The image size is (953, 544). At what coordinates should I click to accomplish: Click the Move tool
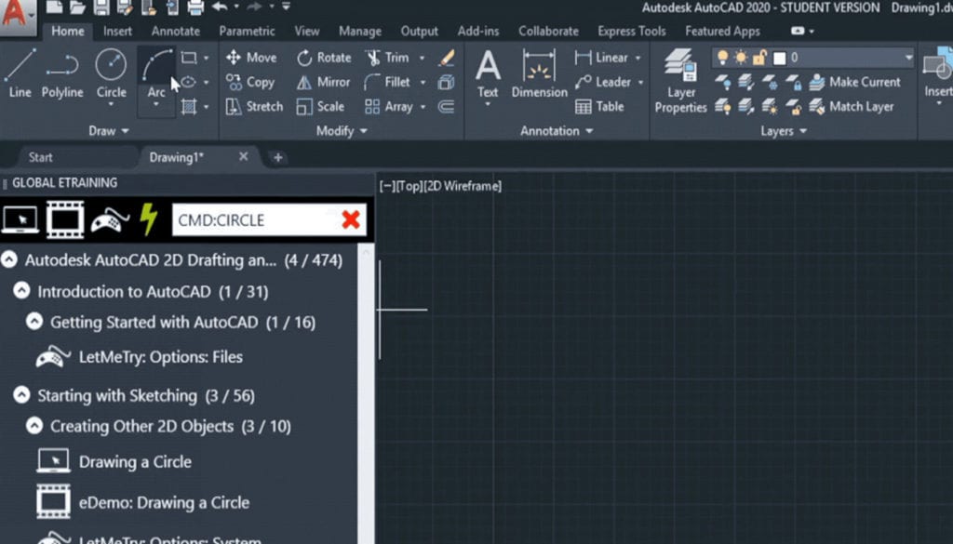click(251, 58)
